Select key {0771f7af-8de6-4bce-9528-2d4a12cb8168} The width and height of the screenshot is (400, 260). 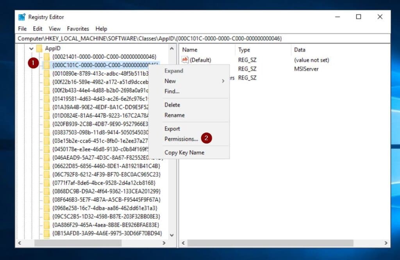pos(104,183)
